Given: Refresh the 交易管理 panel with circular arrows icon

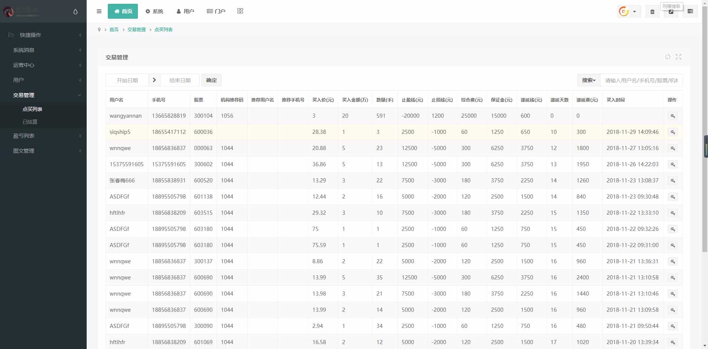Looking at the screenshot, I should tap(668, 57).
